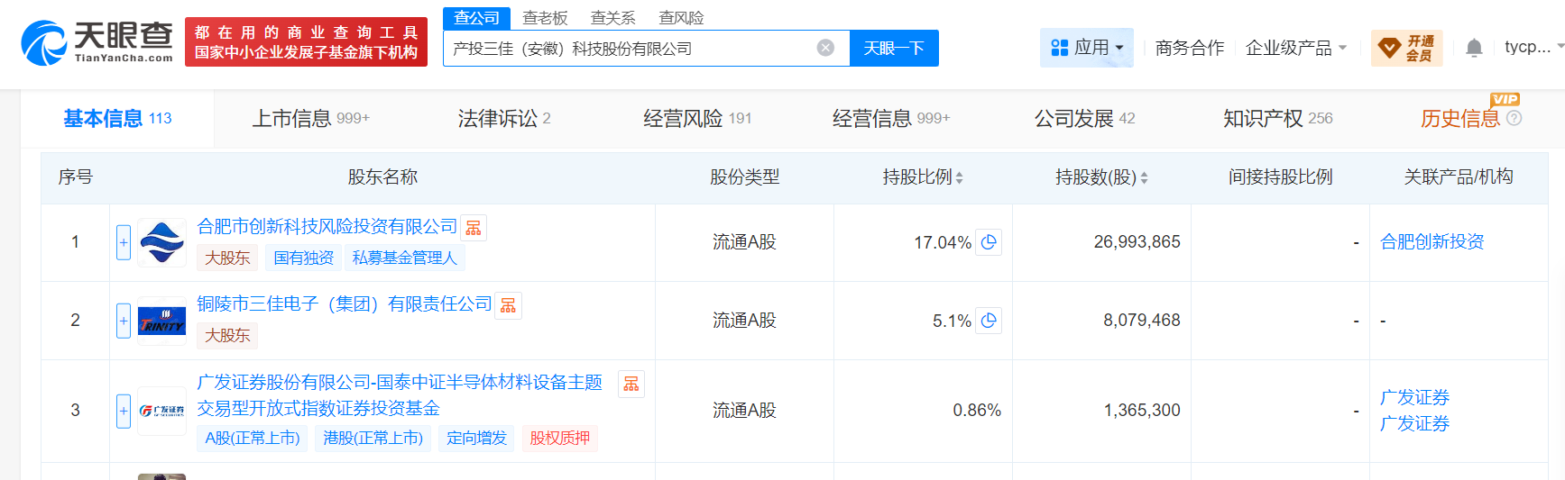The width and height of the screenshot is (1565, 480).
Task: Open first 广发证券 related institution link
Action: coord(1414,397)
